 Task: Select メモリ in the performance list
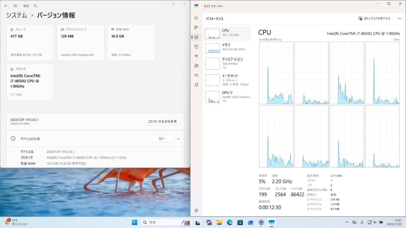pyautogui.click(x=227, y=47)
